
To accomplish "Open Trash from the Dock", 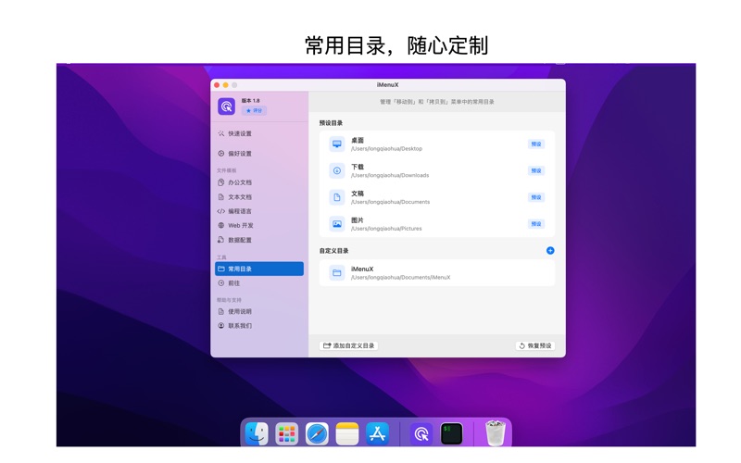I will pyautogui.click(x=496, y=432).
